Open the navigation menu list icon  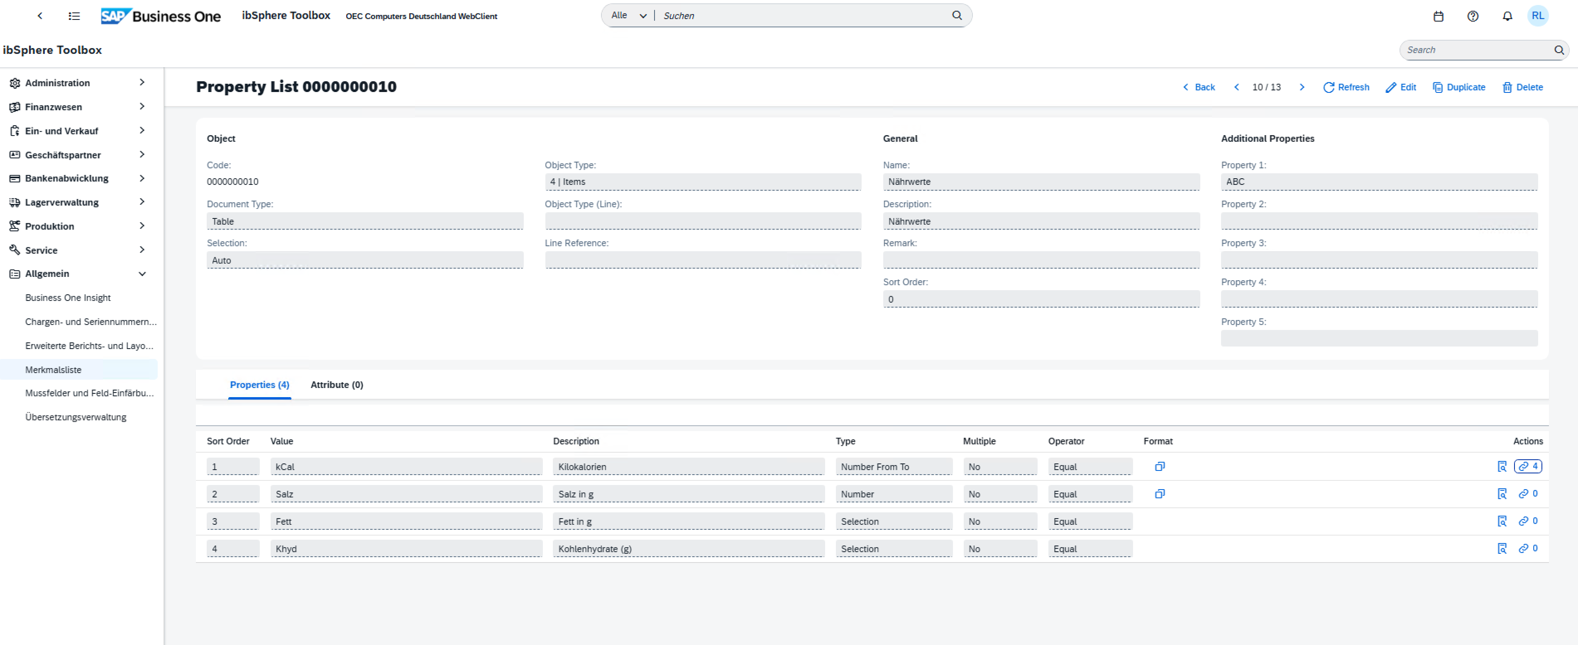(74, 16)
